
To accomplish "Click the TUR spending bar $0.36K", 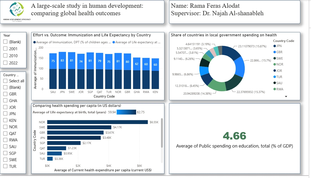I will (x=50, y=159).
